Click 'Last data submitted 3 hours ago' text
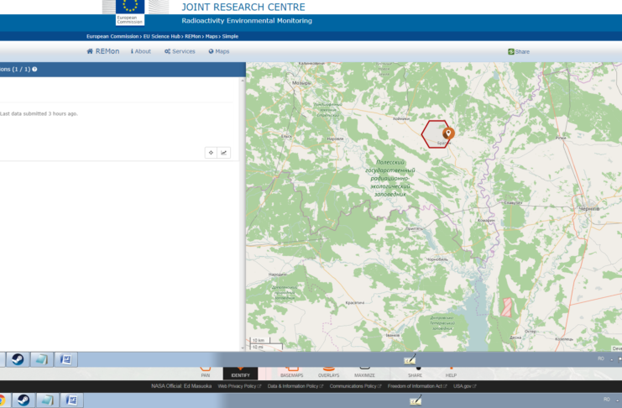Screen dimensions: 622x408 coord(39,113)
